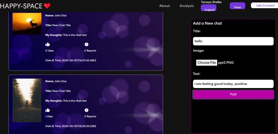
Task: Like the post with 1 Likes
Action: click(x=48, y=110)
